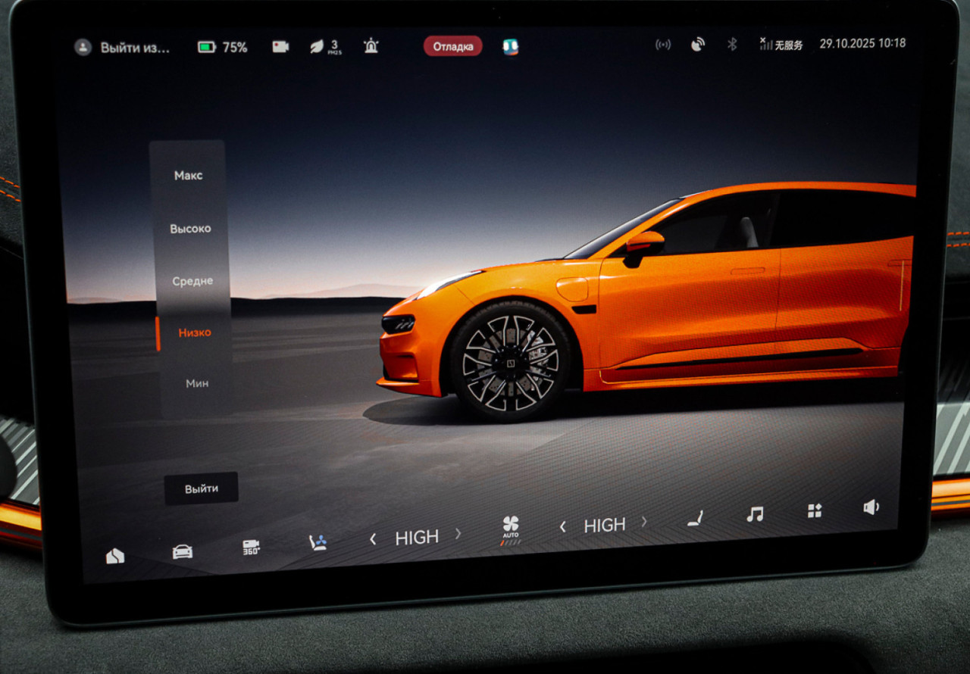Open the music player
The image size is (970, 674).
[755, 514]
